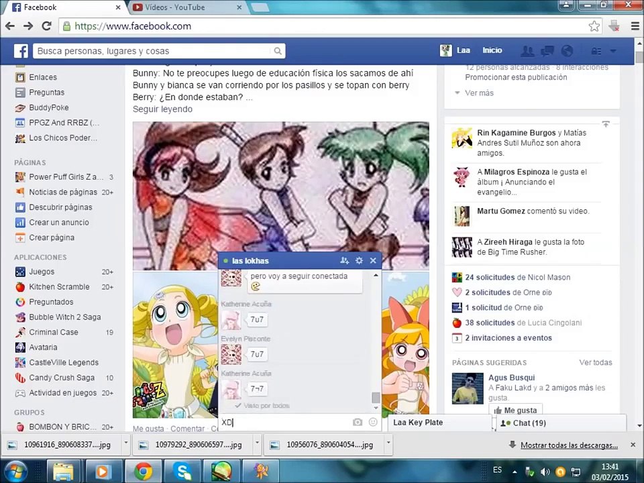Open Chat (19) tab

[561, 423]
